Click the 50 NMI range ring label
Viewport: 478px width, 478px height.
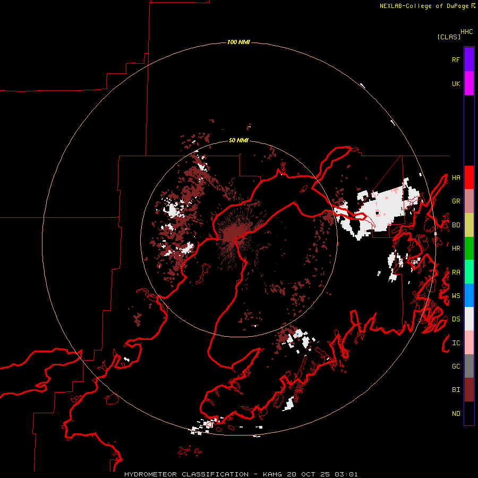[x=238, y=140]
